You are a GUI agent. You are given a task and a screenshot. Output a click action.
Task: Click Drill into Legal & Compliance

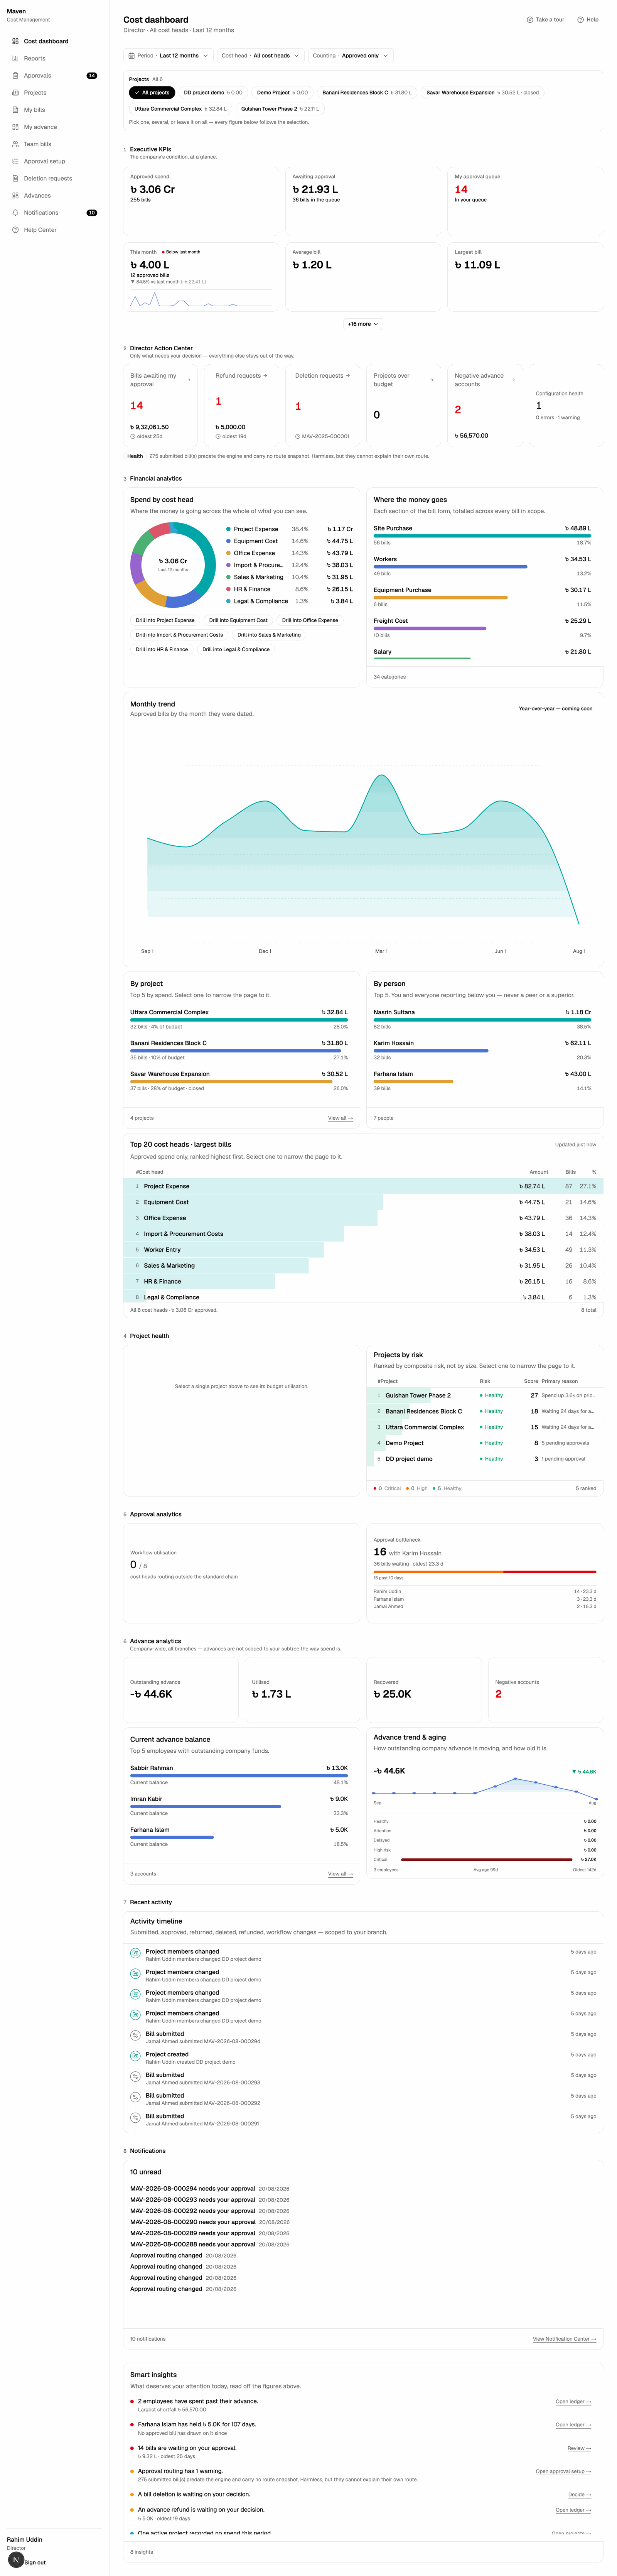click(x=236, y=649)
